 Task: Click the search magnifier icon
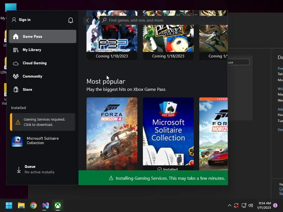pyautogui.click(x=104, y=20)
